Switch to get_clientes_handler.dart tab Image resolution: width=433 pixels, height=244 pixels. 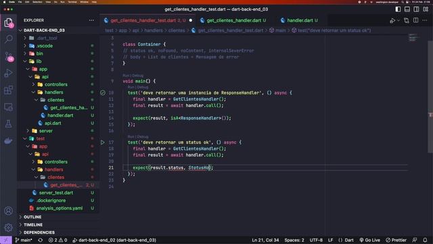pyautogui.click(x=233, y=20)
